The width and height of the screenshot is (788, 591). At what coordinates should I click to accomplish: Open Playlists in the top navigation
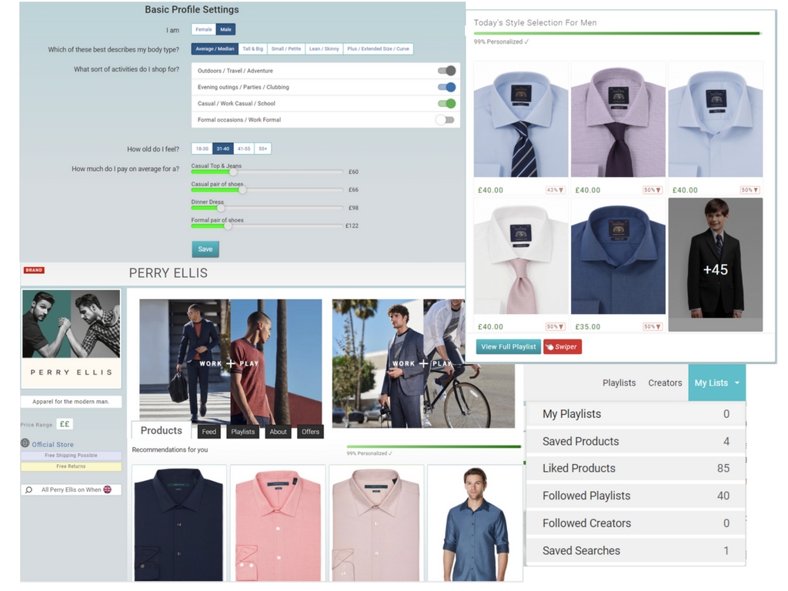(x=619, y=383)
